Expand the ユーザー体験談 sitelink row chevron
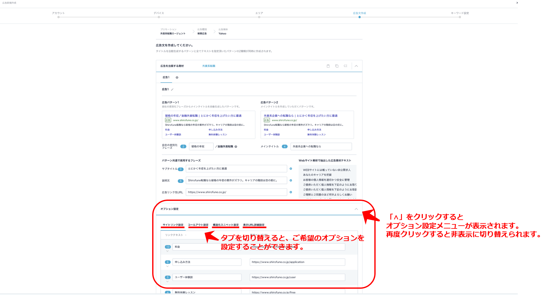This screenshot has height=295, width=551. pyautogui.click(x=168, y=282)
